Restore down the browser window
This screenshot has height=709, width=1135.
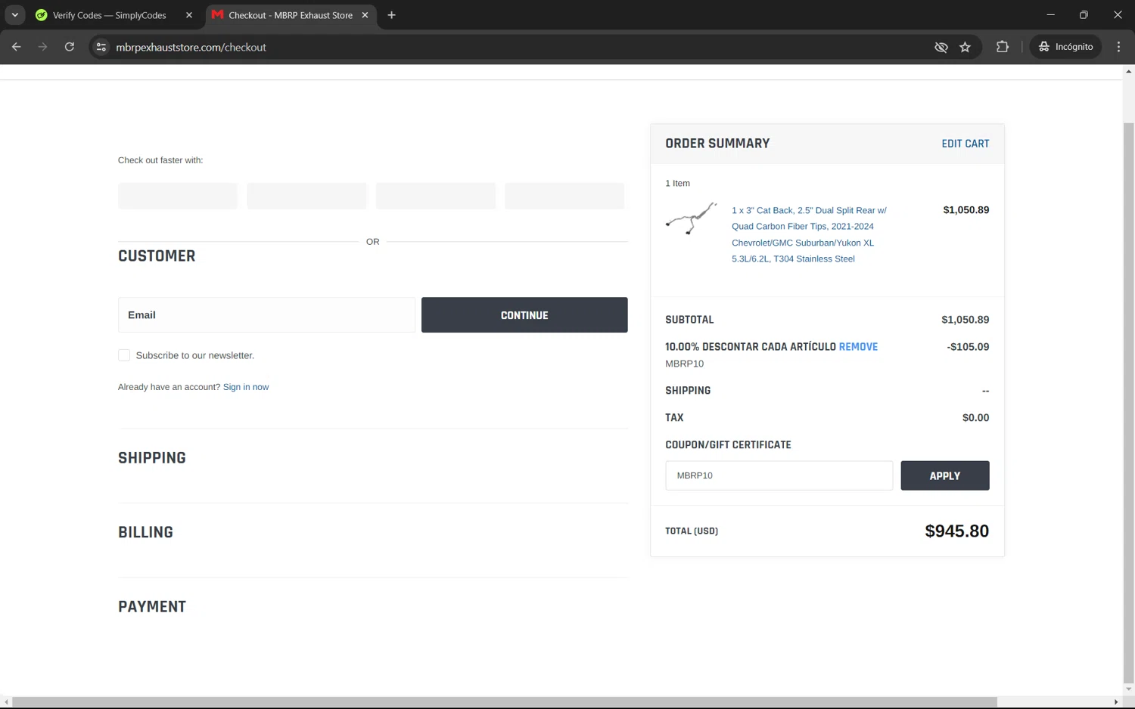[1084, 15]
